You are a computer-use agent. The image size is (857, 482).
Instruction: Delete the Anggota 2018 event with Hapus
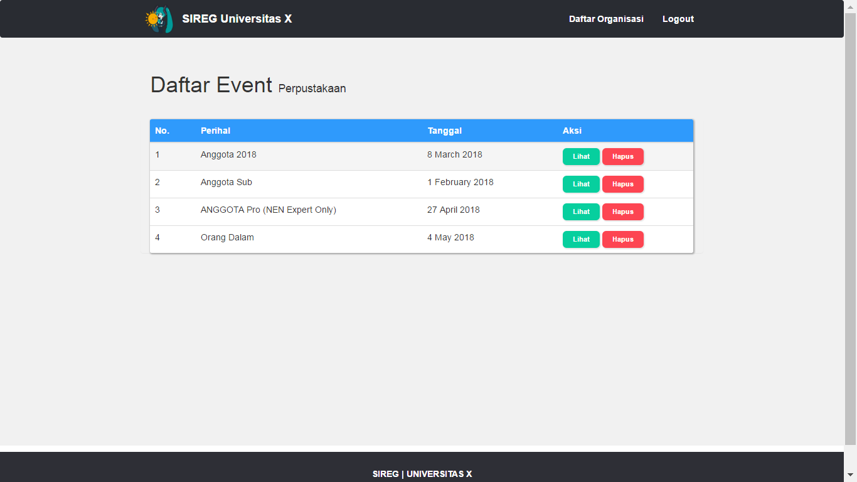[x=622, y=156]
